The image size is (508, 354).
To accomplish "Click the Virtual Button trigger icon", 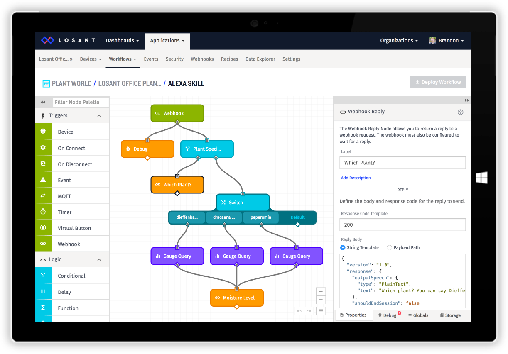I will point(43,228).
